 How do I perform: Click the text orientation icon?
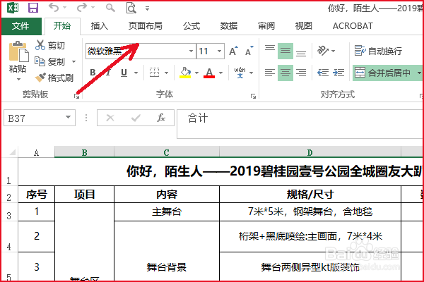(x=323, y=51)
